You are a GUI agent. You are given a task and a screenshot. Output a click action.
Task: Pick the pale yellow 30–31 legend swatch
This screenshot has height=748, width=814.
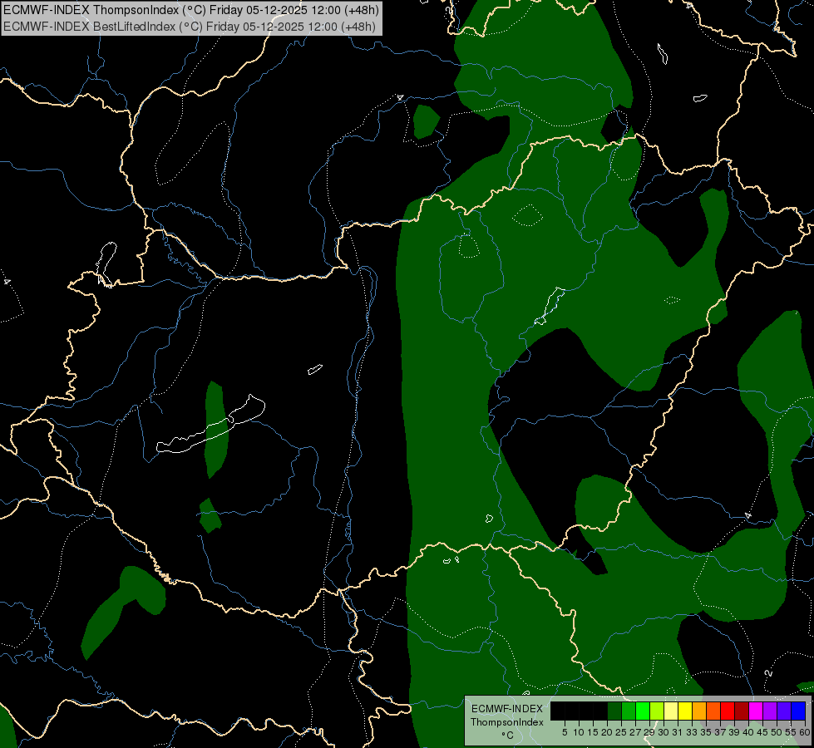coord(671,711)
